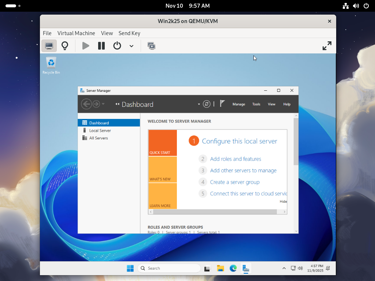Click Add roles and features link
Screen dimensions: 375x281
tap(235, 159)
